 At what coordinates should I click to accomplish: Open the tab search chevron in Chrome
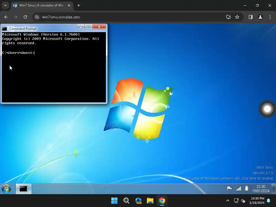5,5
